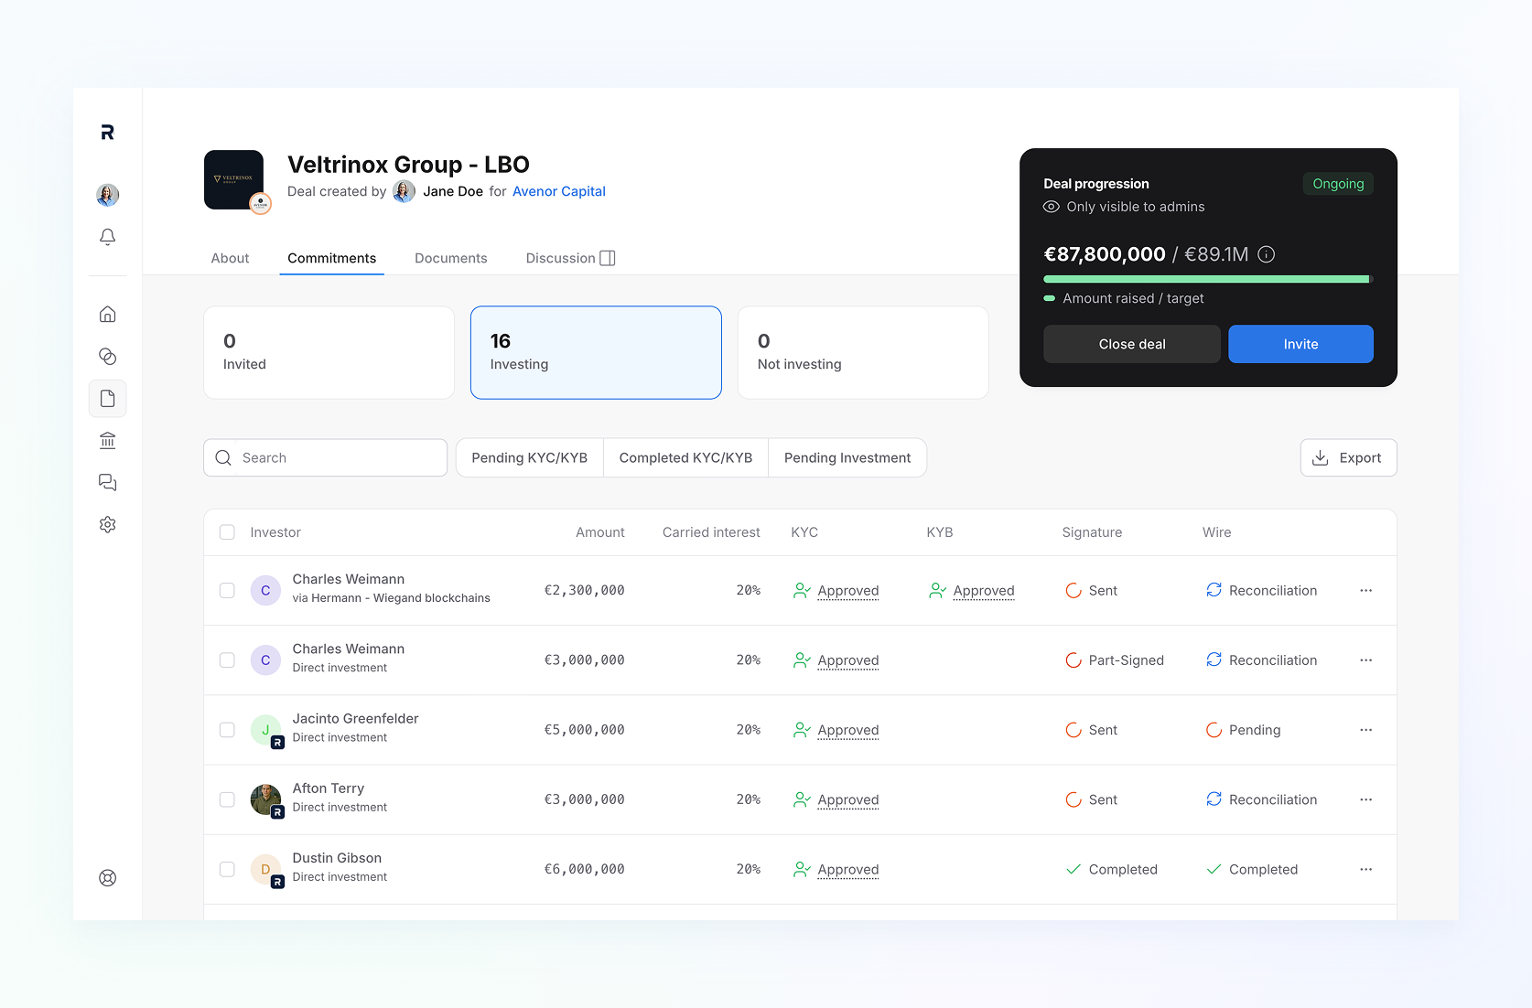Click the Close deal button
This screenshot has height=1008, width=1532.
(x=1132, y=344)
